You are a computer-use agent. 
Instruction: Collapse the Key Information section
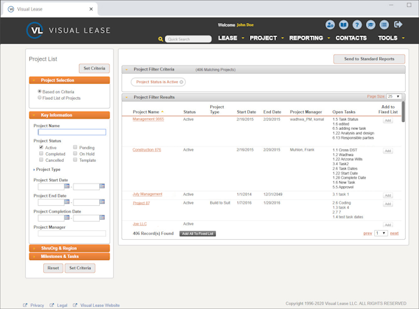[x=69, y=115]
